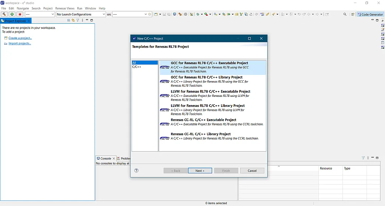Select the C/C++ template category
The image size is (385, 206).
point(136,67)
